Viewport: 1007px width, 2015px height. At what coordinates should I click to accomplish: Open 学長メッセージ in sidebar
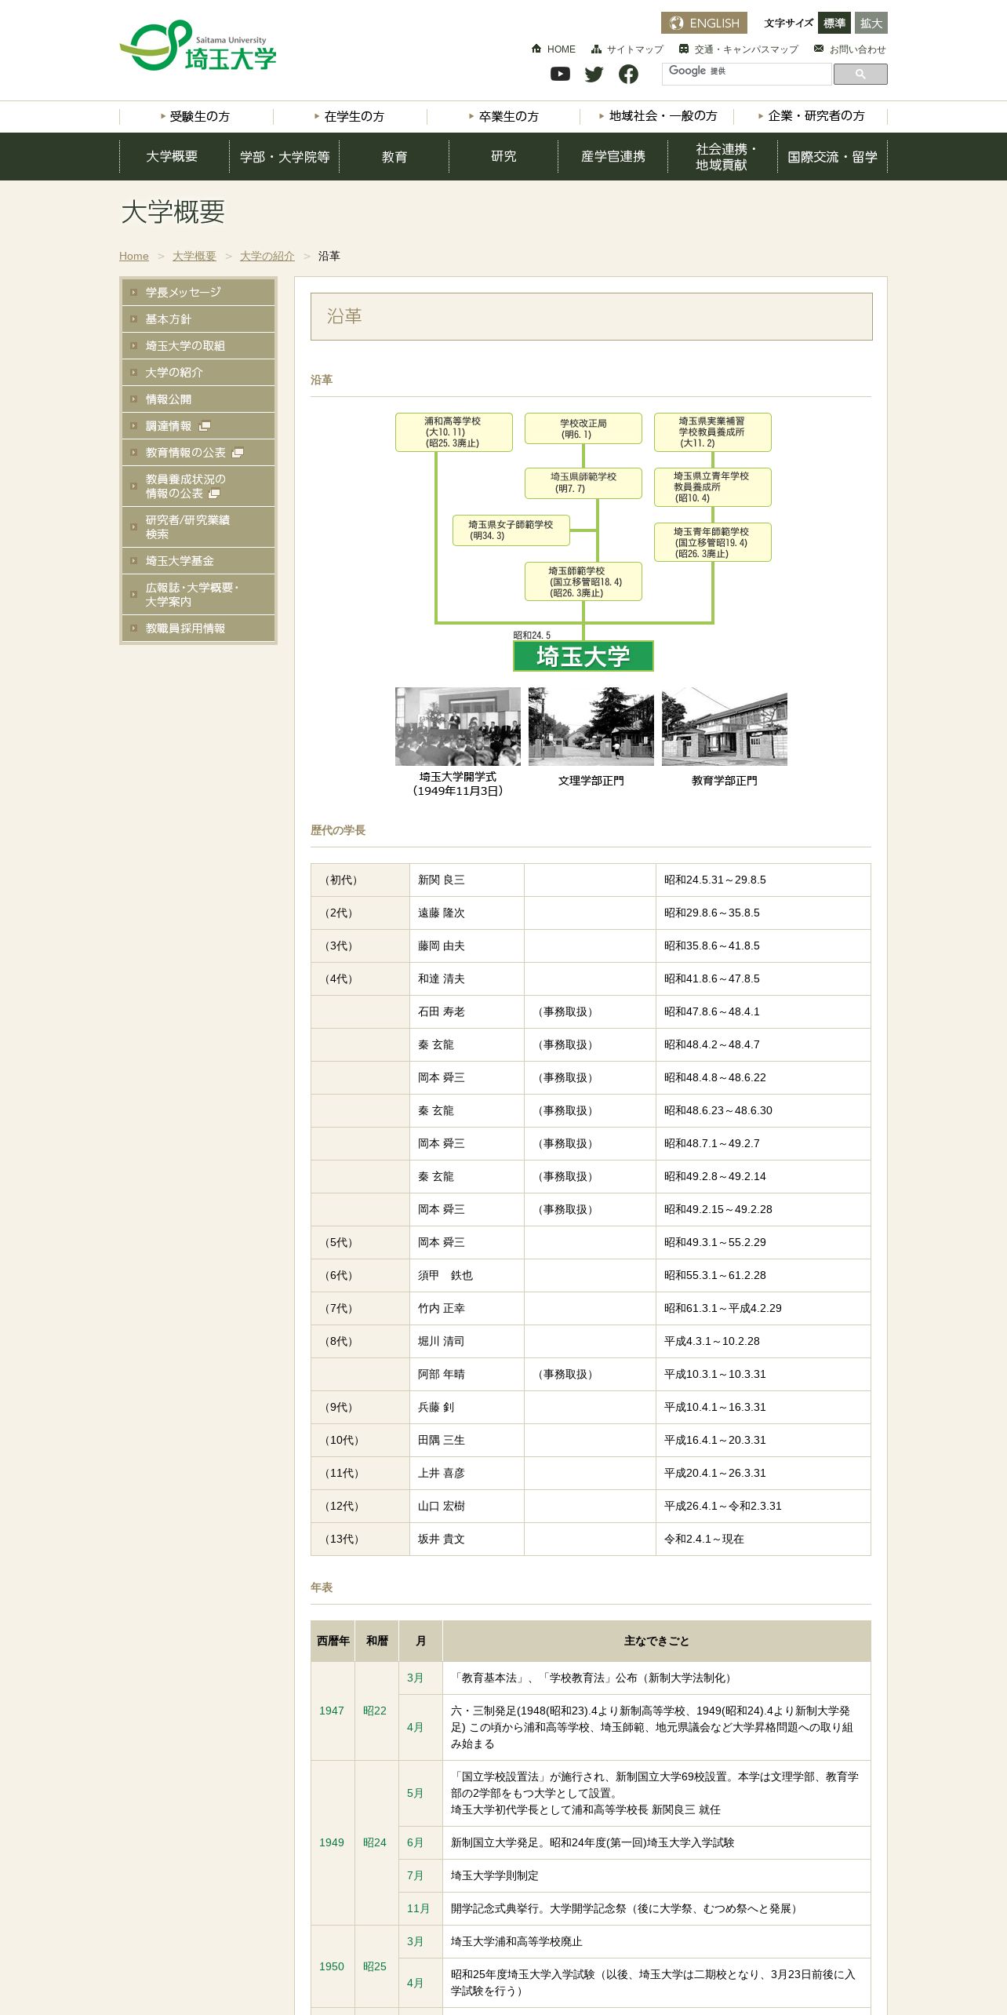pos(198,292)
